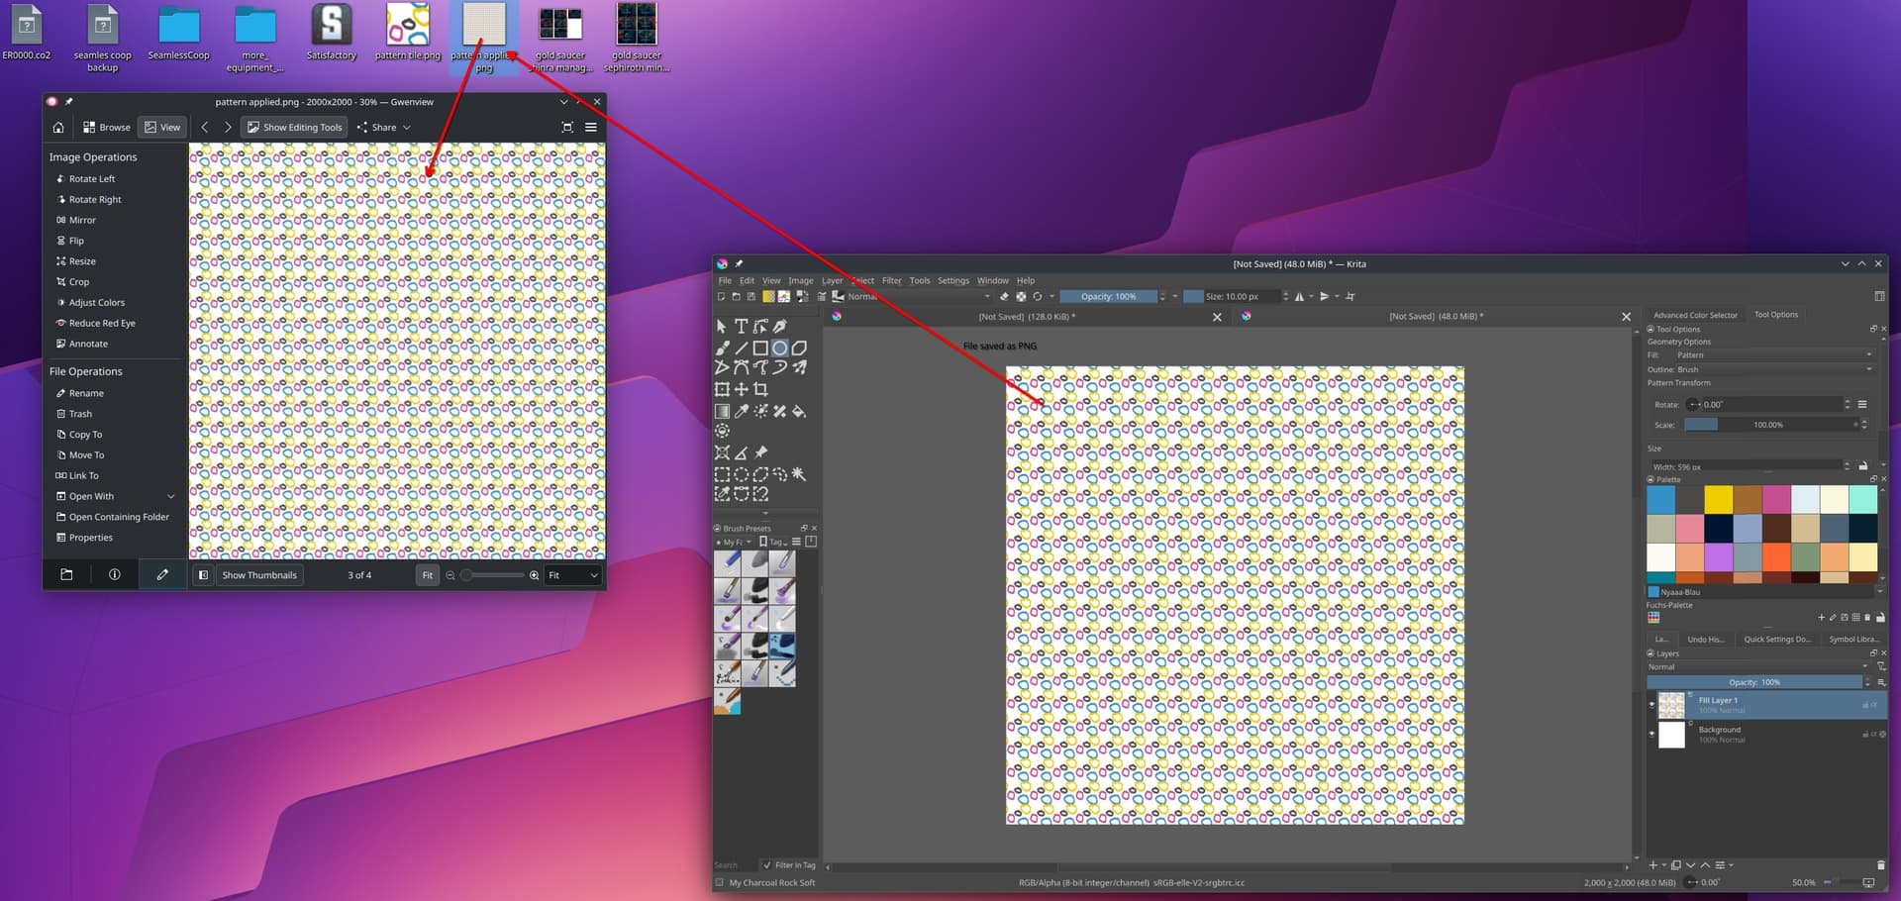Hide the Background layer
The image size is (1901, 901).
click(x=1651, y=734)
